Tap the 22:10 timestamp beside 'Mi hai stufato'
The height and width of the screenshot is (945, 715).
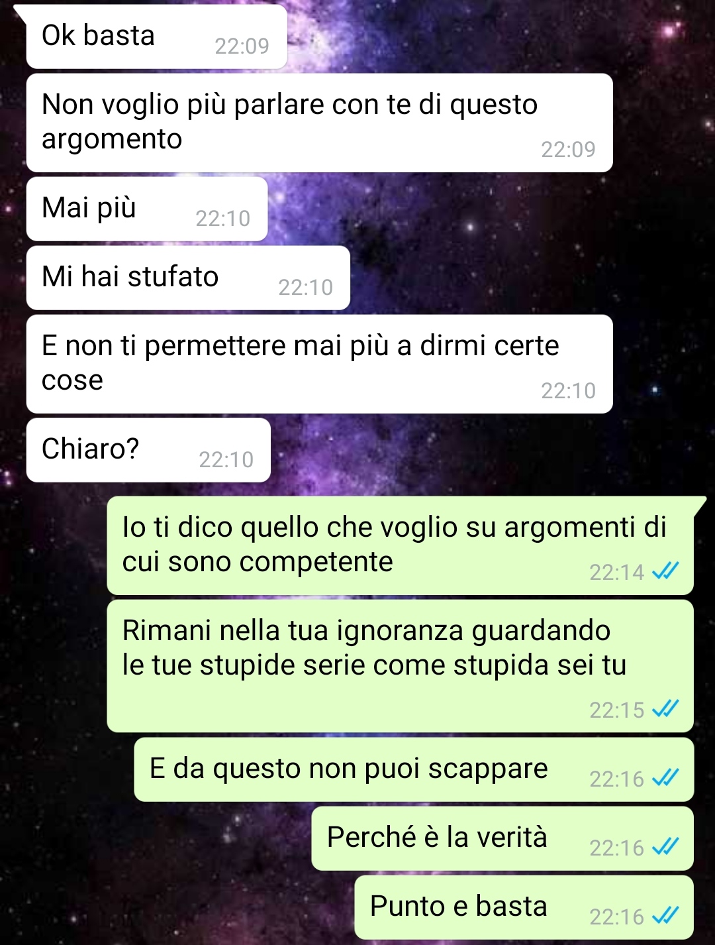click(305, 287)
